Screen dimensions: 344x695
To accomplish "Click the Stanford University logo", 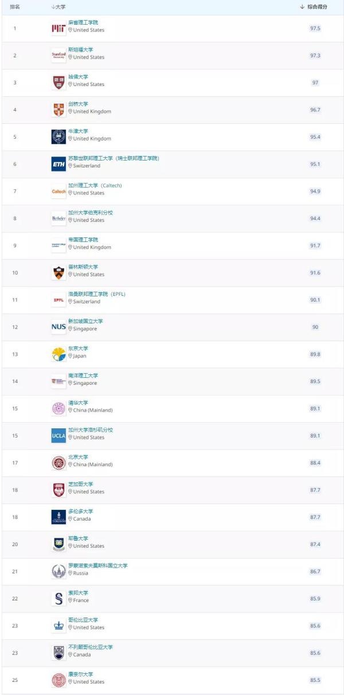I will click(58, 55).
